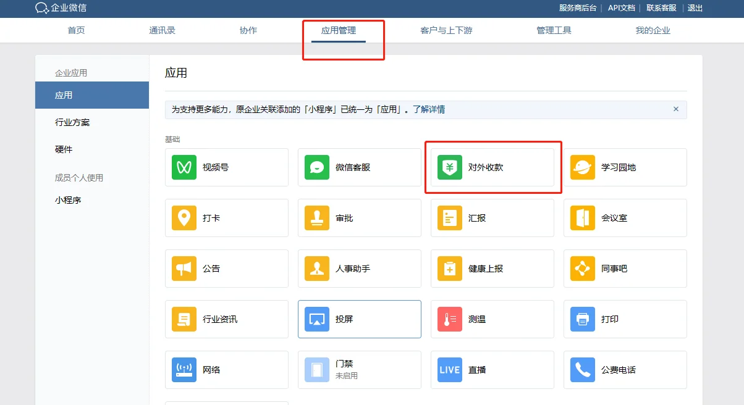This screenshot has width=744, height=405.
Task: Open the API文档 link
Action: click(621, 8)
